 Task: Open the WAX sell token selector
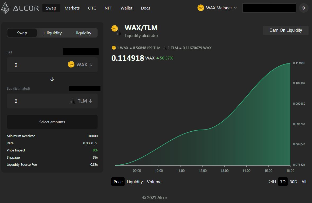[x=80, y=65]
